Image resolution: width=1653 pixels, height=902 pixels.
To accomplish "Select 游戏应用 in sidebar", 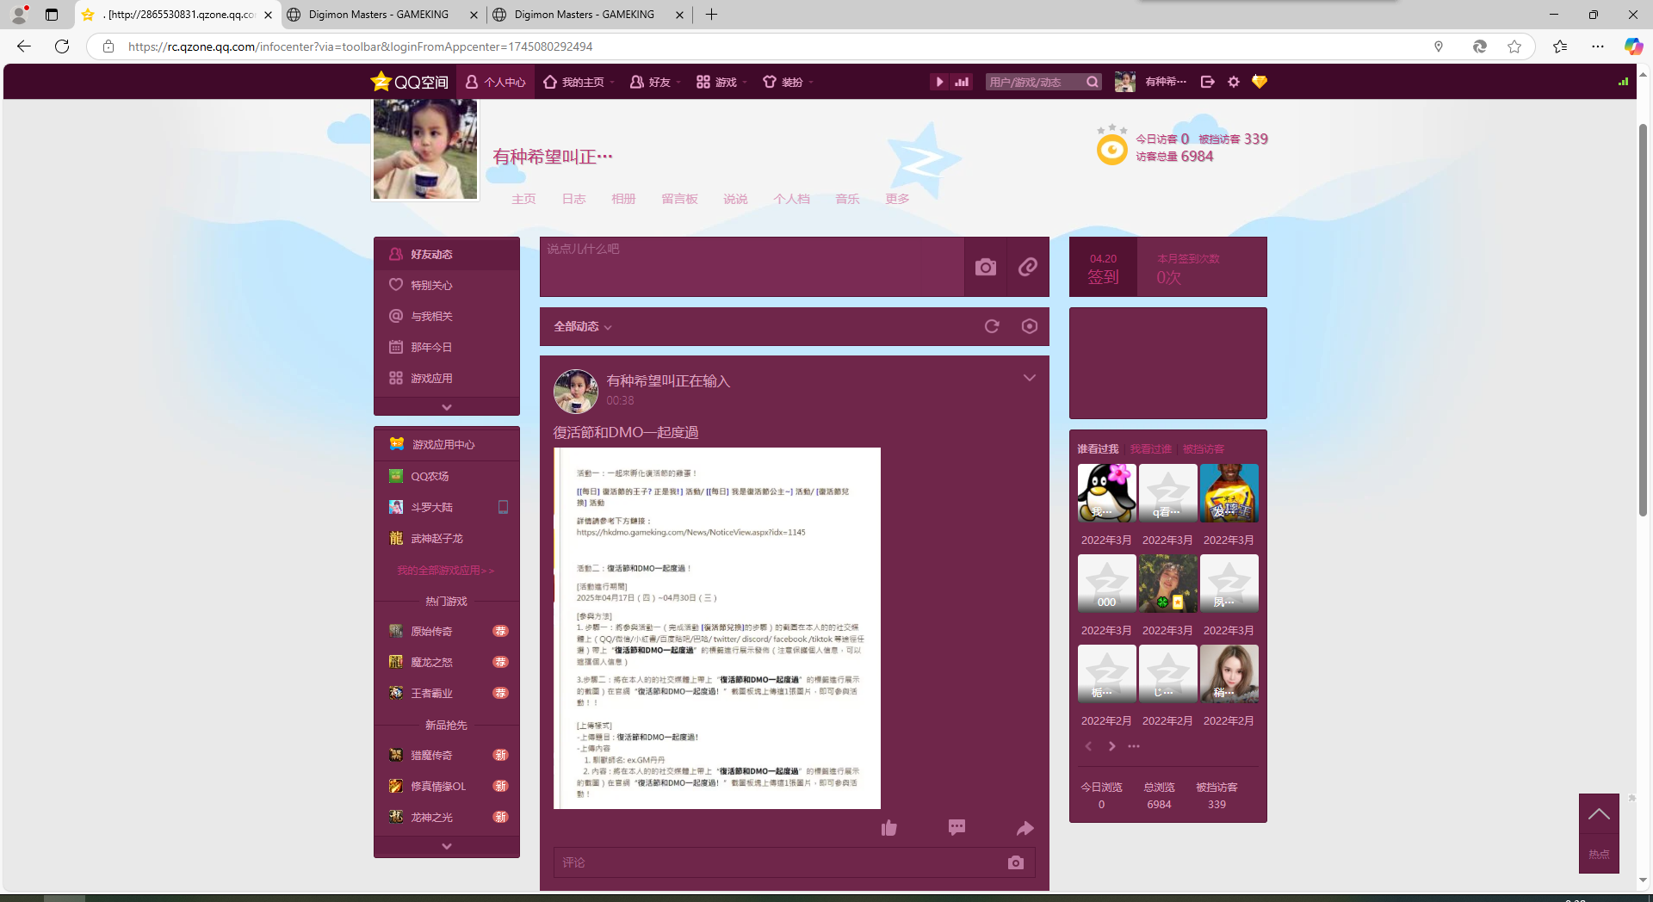I will click(447, 378).
